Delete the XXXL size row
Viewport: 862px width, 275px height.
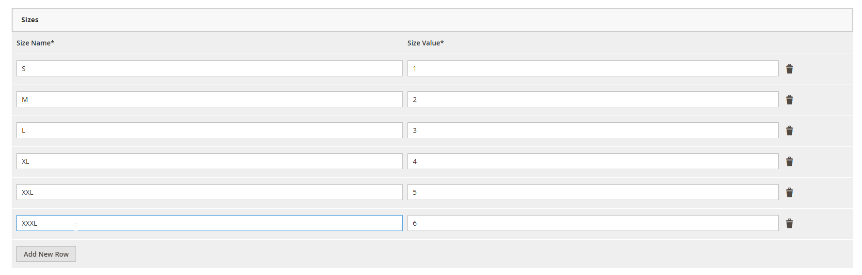(x=789, y=223)
